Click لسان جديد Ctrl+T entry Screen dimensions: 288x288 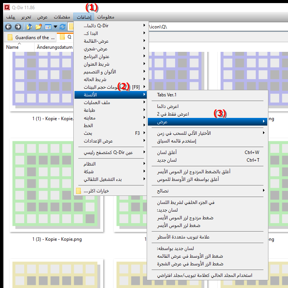click(207, 160)
